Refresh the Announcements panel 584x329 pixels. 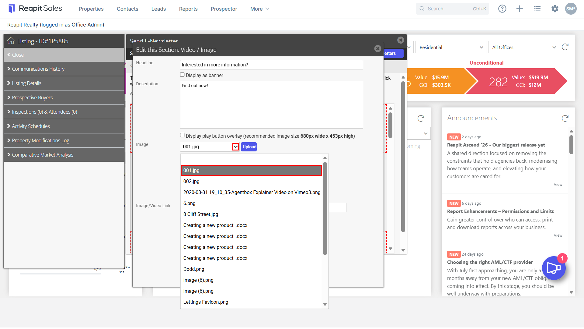tap(565, 118)
